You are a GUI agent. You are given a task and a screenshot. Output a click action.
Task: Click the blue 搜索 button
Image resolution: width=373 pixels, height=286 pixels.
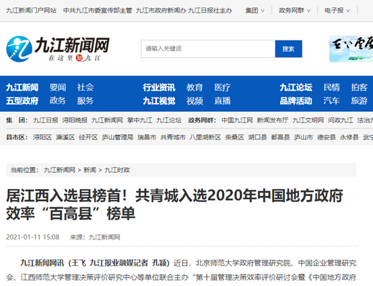[x=289, y=48]
